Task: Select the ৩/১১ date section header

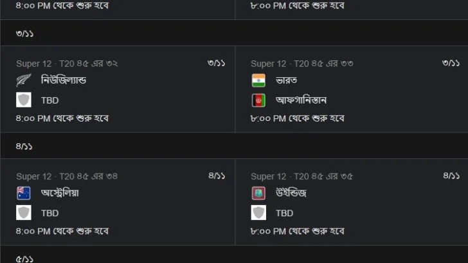Action: tap(234, 33)
